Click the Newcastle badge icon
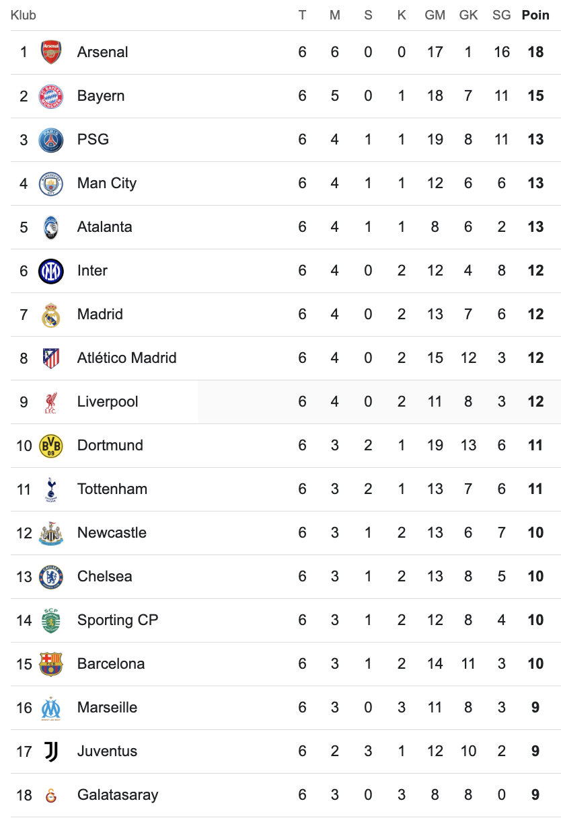This screenshot has width=561, height=820. [x=51, y=533]
